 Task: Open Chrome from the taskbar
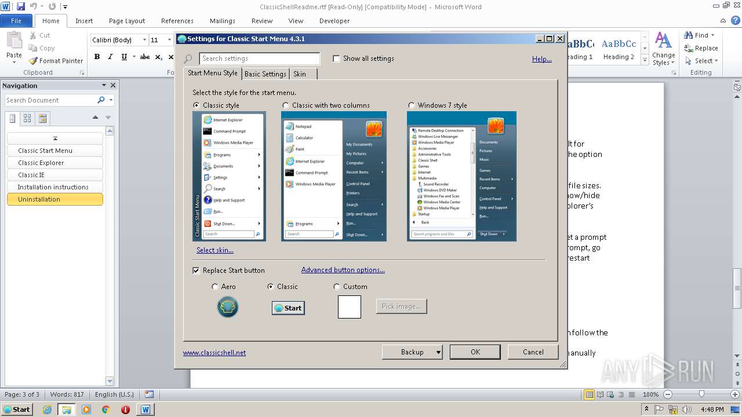point(106,409)
